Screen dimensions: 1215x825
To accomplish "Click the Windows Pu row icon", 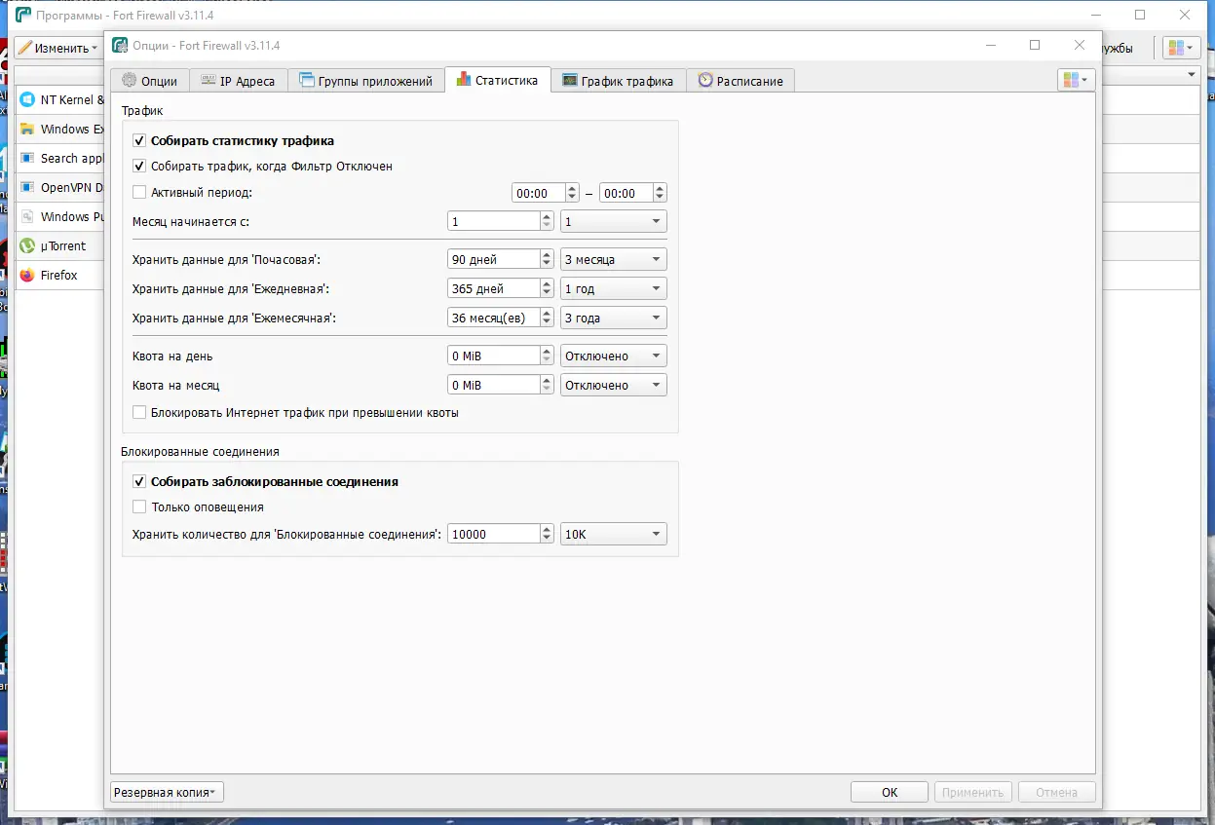I will pos(26,217).
